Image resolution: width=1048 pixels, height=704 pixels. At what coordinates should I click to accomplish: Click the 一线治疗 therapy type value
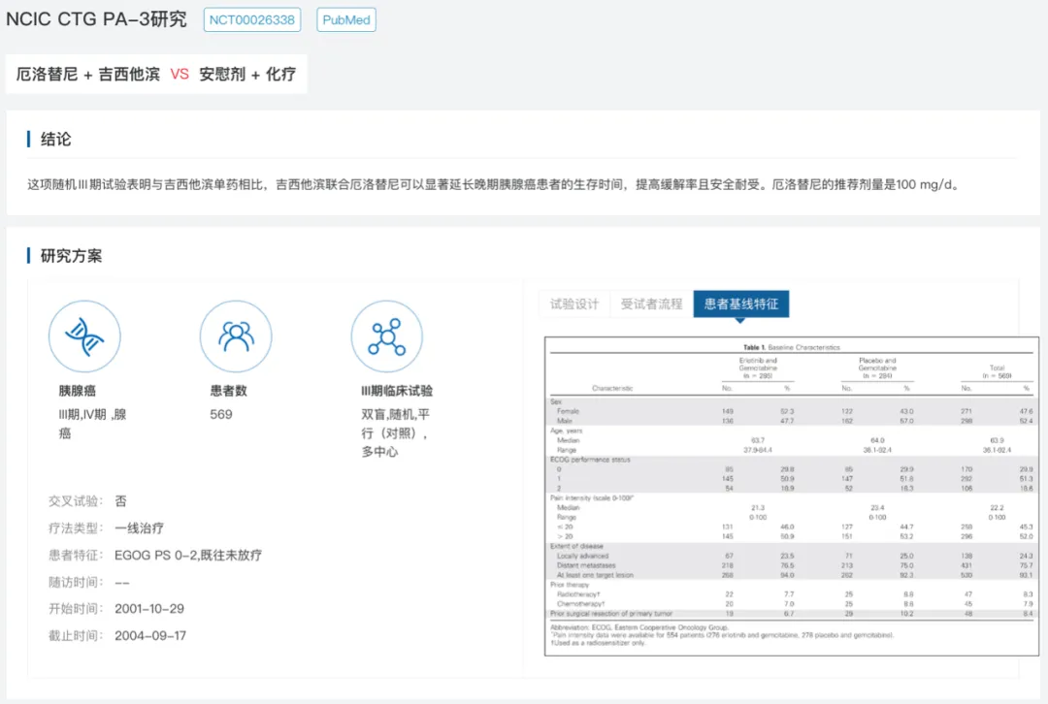[139, 528]
